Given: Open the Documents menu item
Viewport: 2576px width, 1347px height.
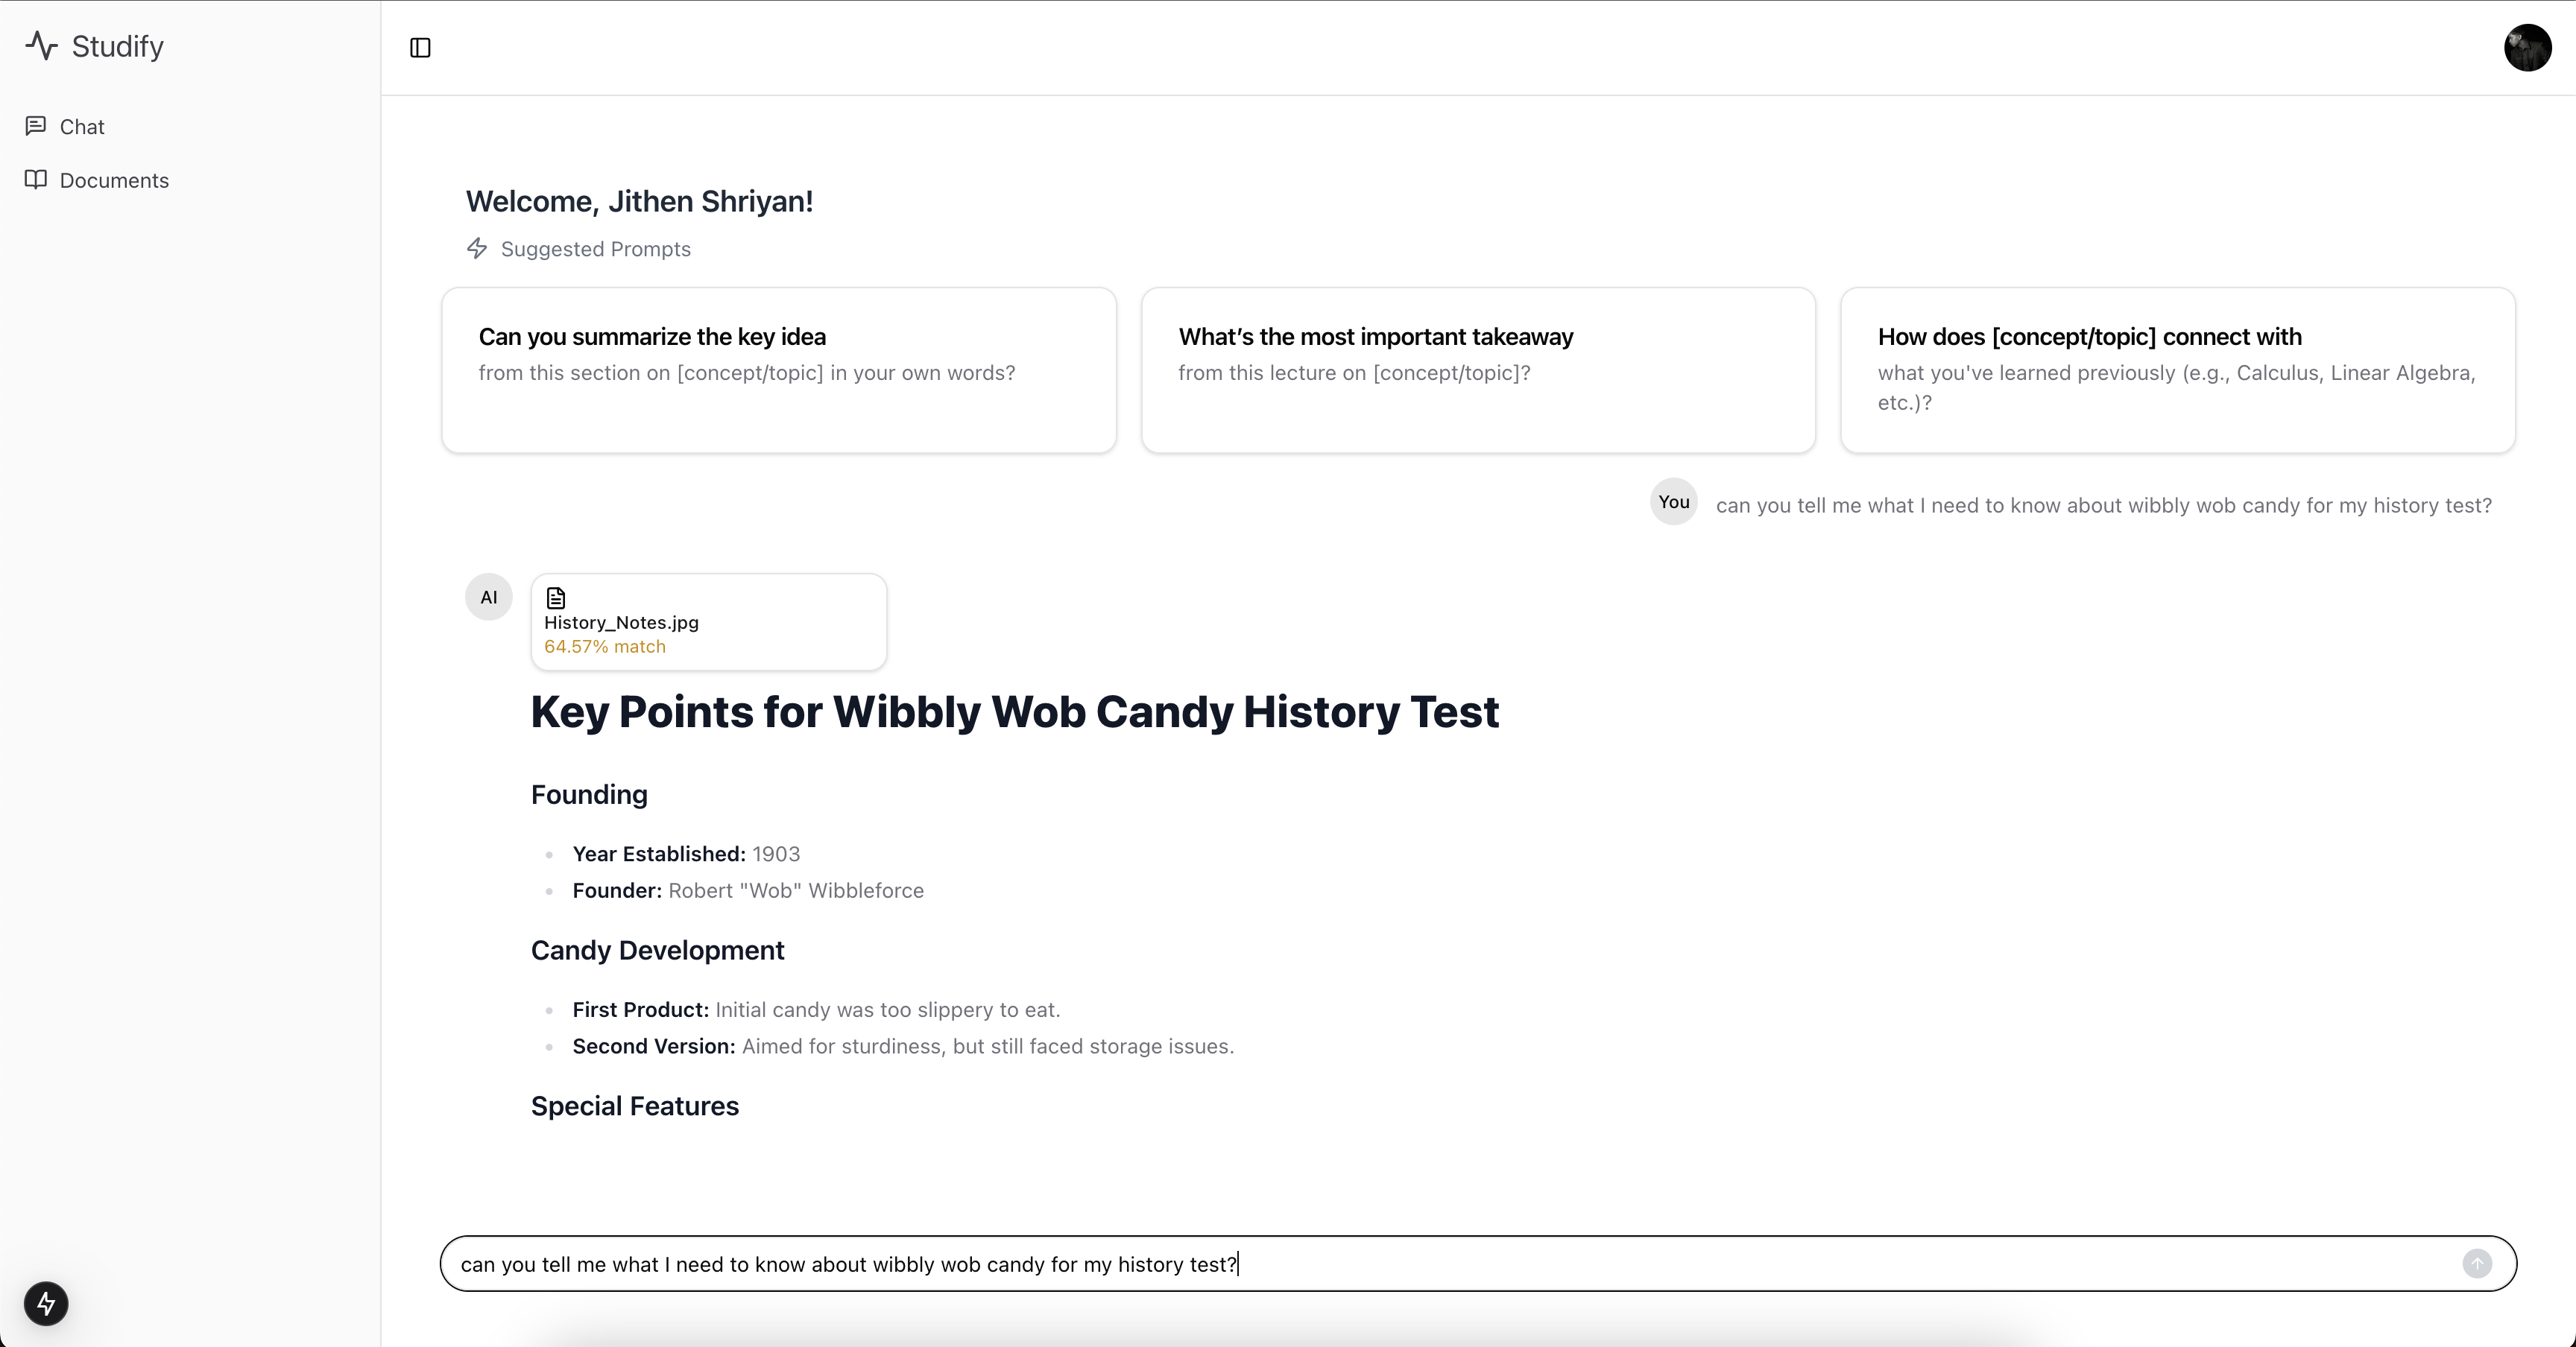Looking at the screenshot, I should (x=114, y=181).
